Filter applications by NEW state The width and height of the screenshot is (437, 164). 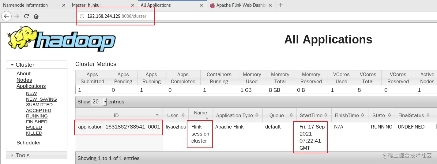32,93
